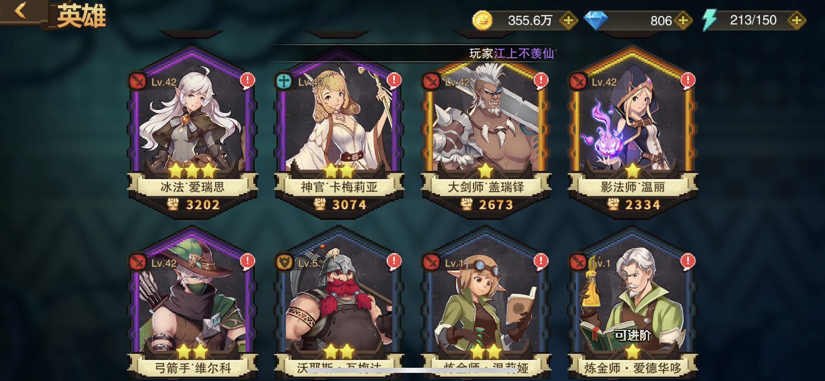Click player name 江上不羡仙 in announcement
The image size is (825, 381).
click(524, 54)
